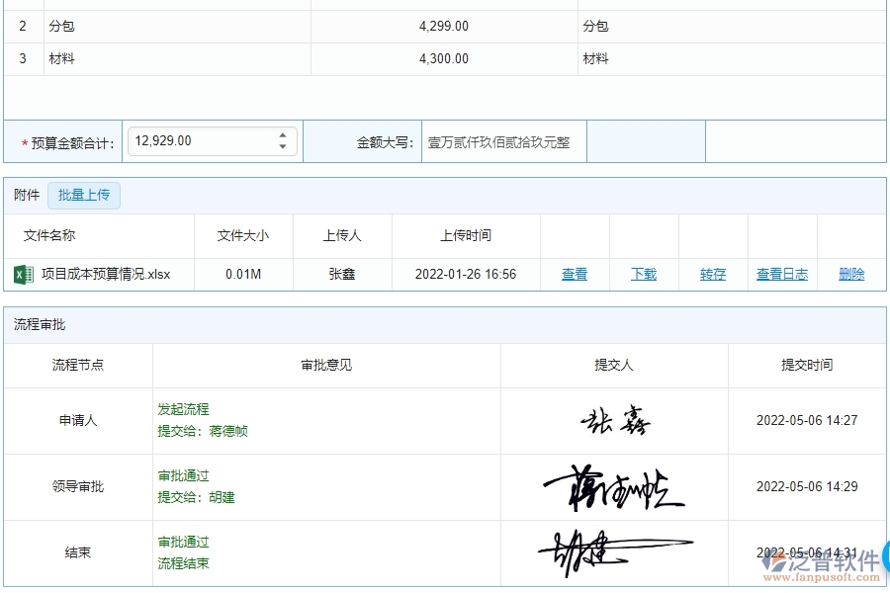This screenshot has width=890, height=593.
Task: Click 删除 to remove the attachment
Action: 850,274
